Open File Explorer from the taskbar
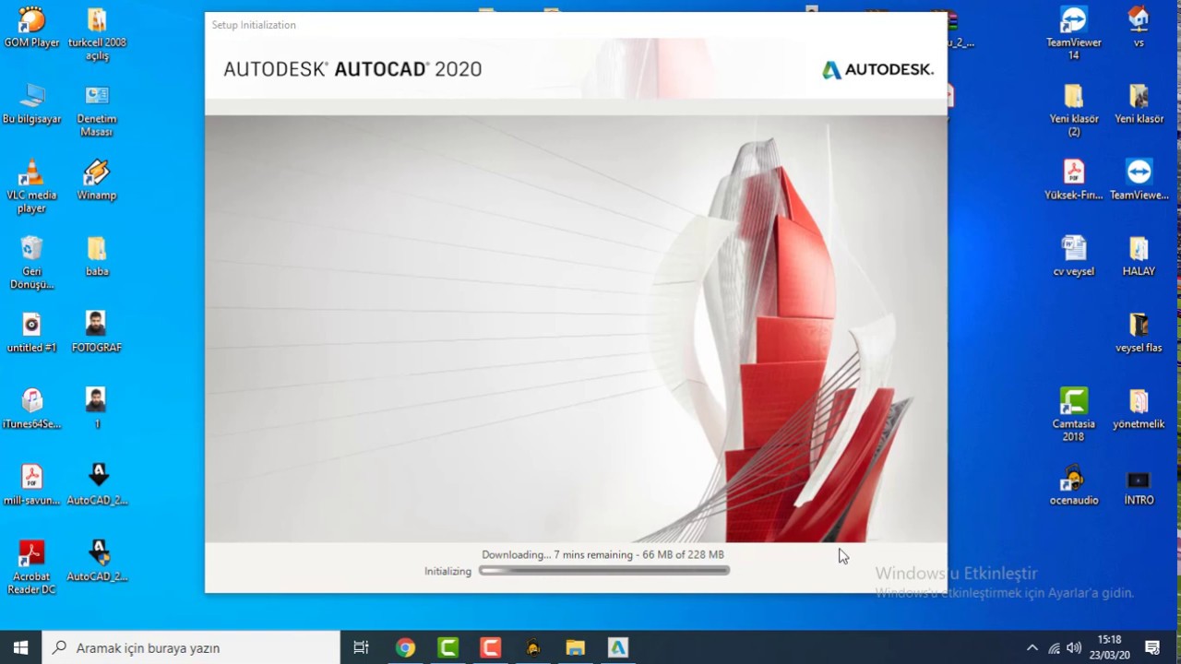This screenshot has height=664, width=1181. [x=575, y=647]
